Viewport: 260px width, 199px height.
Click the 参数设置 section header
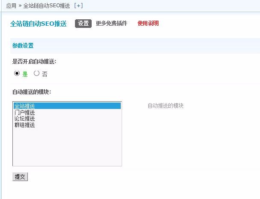(x=23, y=45)
